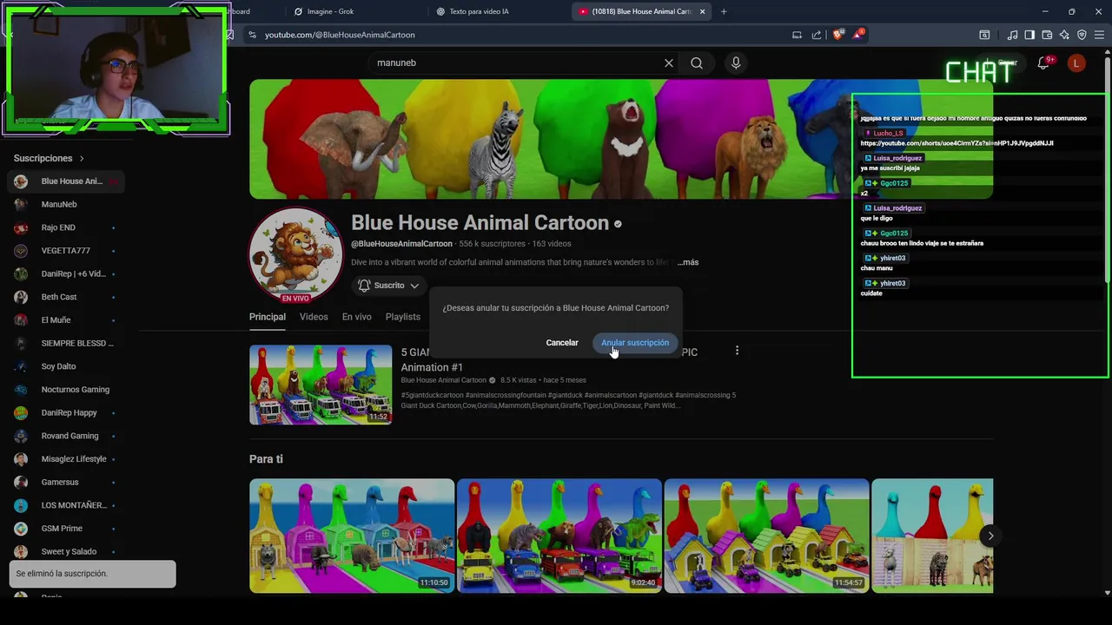The image size is (1112, 625).
Task: Open the Brave Shields lion icon
Action: pyautogui.click(x=837, y=35)
